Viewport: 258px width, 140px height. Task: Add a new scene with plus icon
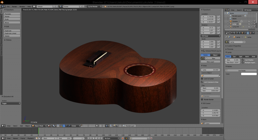[x=80, y=6]
